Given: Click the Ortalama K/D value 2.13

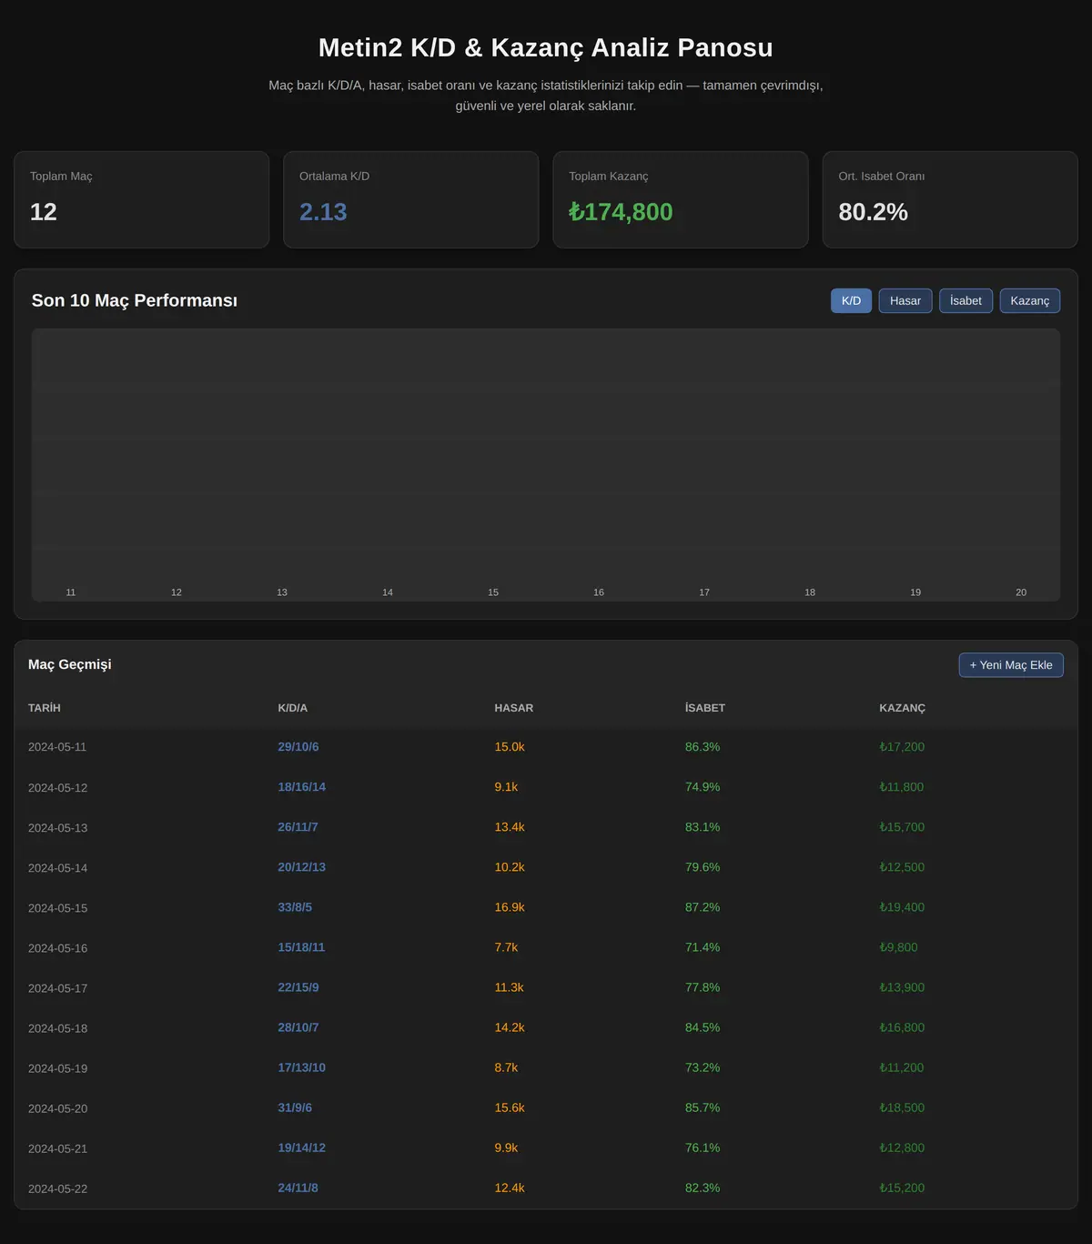Looking at the screenshot, I should [x=323, y=212].
